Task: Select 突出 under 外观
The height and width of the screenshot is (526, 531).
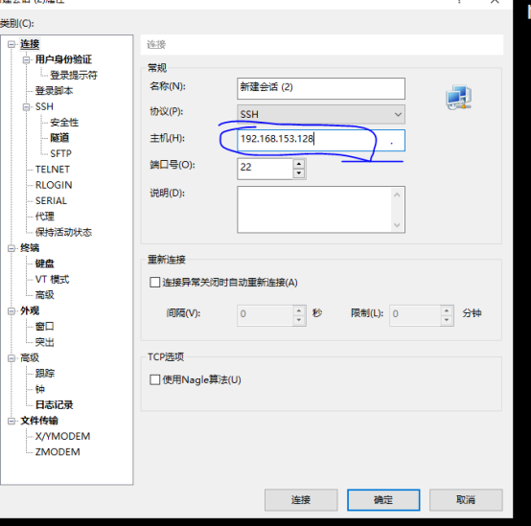Action: 45,342
